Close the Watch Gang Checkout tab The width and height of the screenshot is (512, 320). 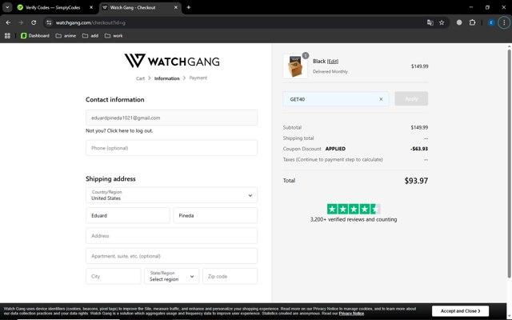(176, 7)
